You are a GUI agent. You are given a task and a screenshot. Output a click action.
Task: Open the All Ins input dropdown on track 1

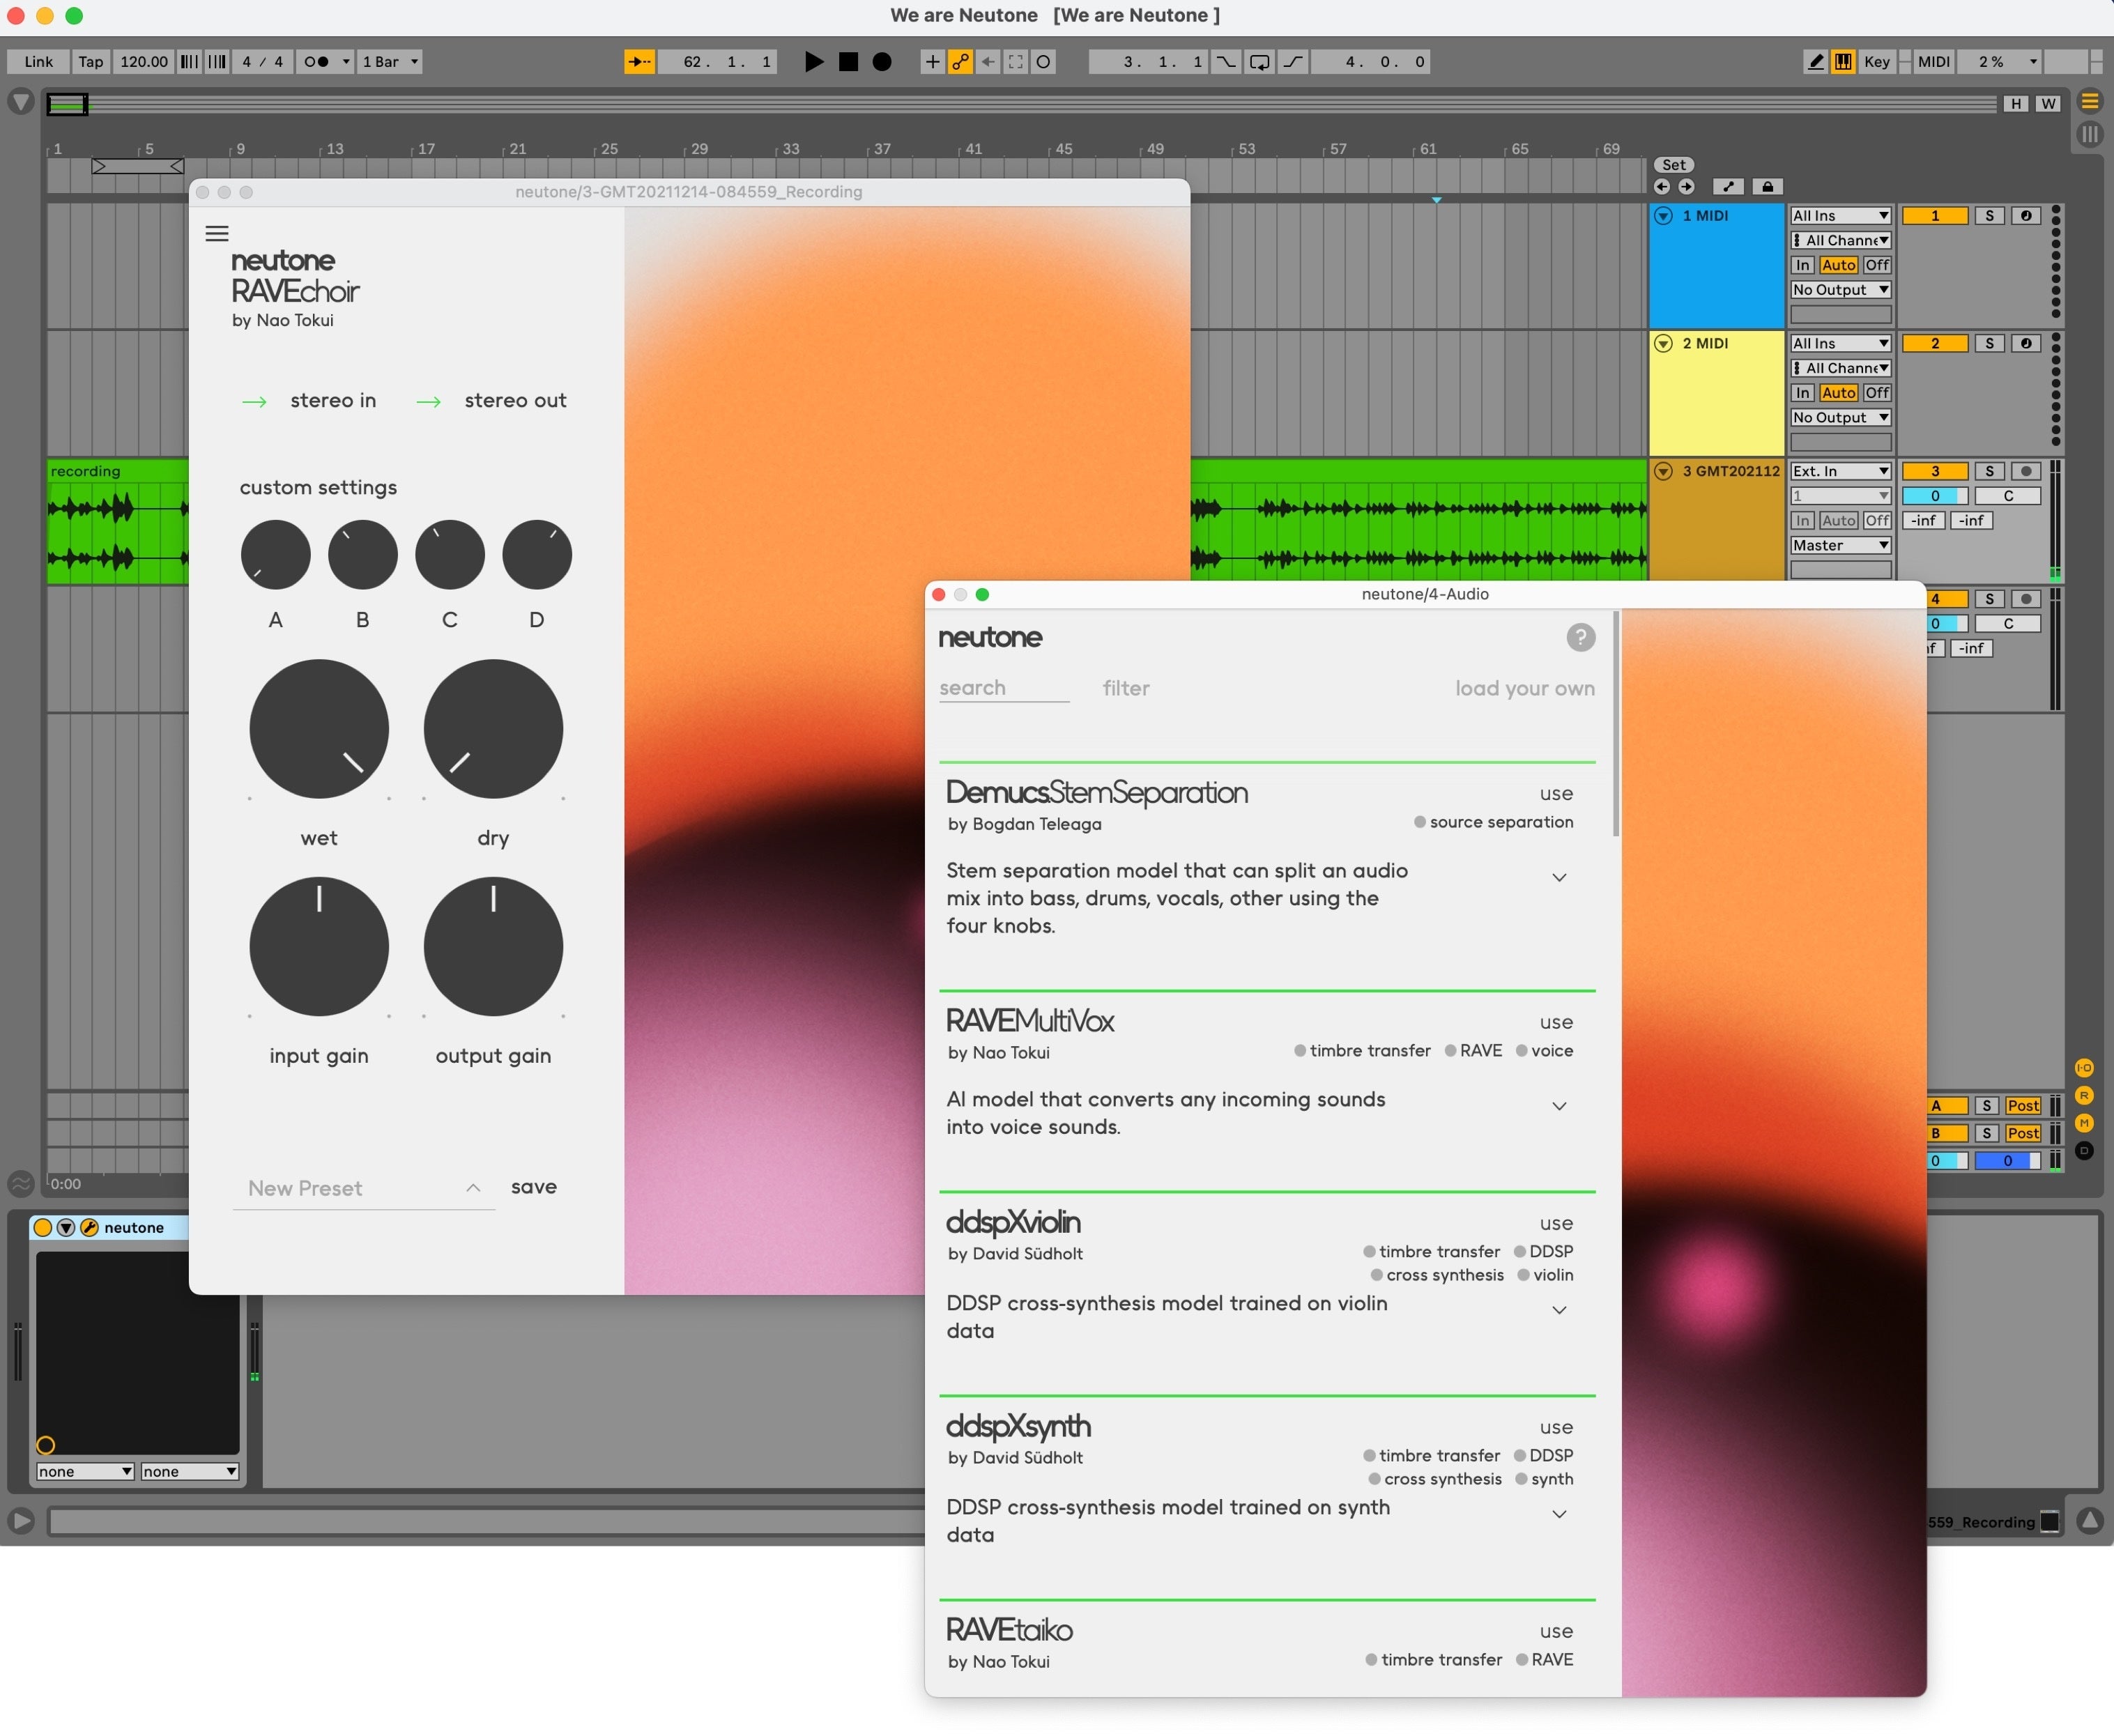coord(1840,215)
